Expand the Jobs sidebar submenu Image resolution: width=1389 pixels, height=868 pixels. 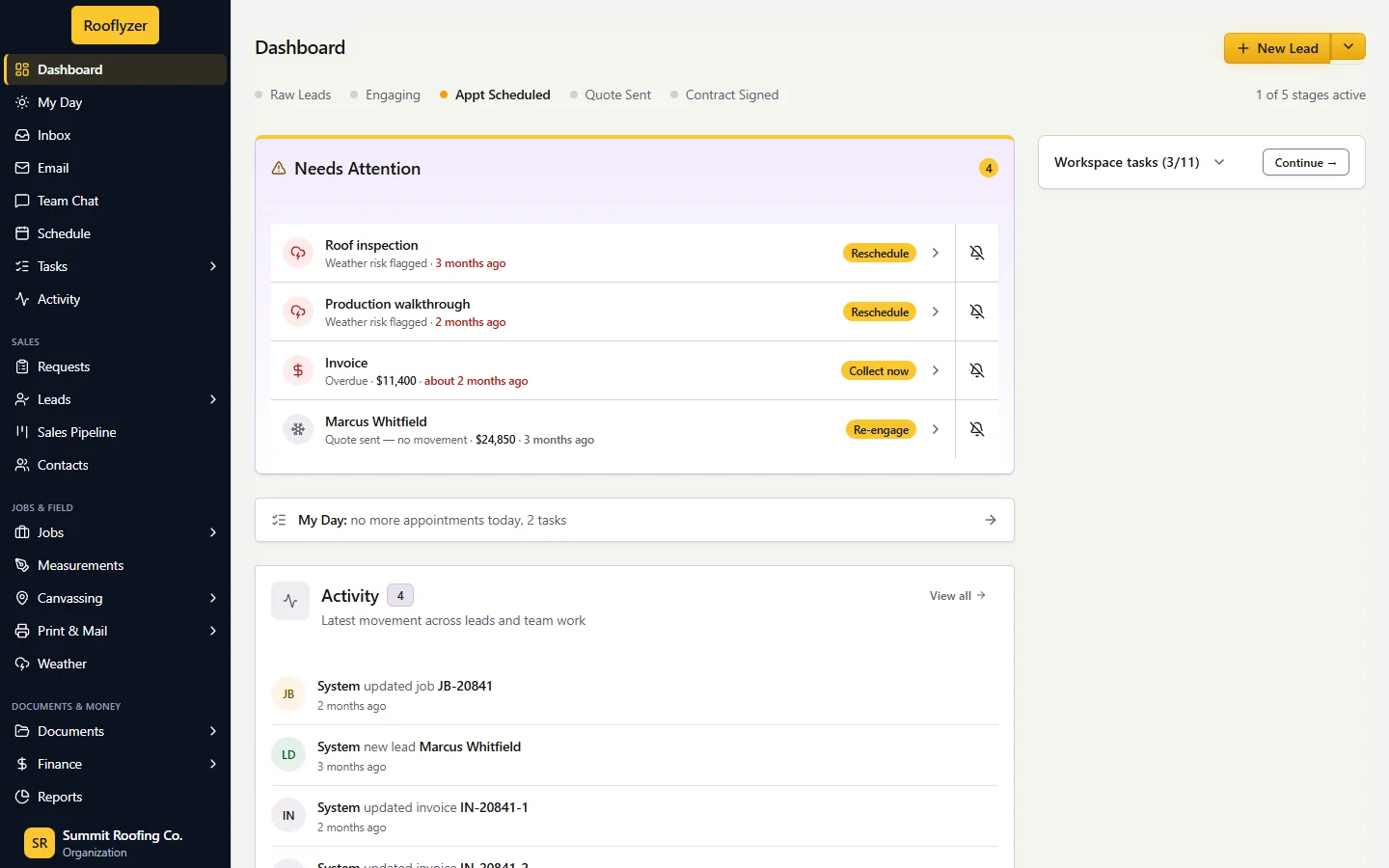[213, 532]
